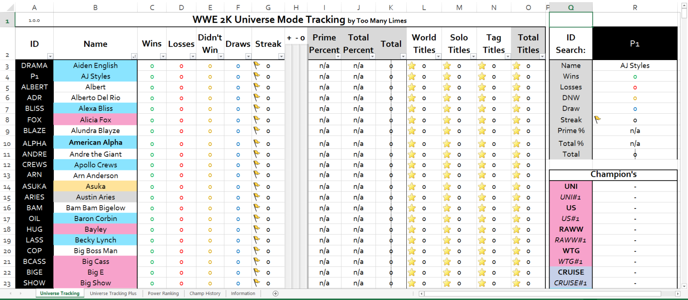Click the Tag Titles star in Big Boss Man row
The image size is (688, 300).
coord(482,251)
